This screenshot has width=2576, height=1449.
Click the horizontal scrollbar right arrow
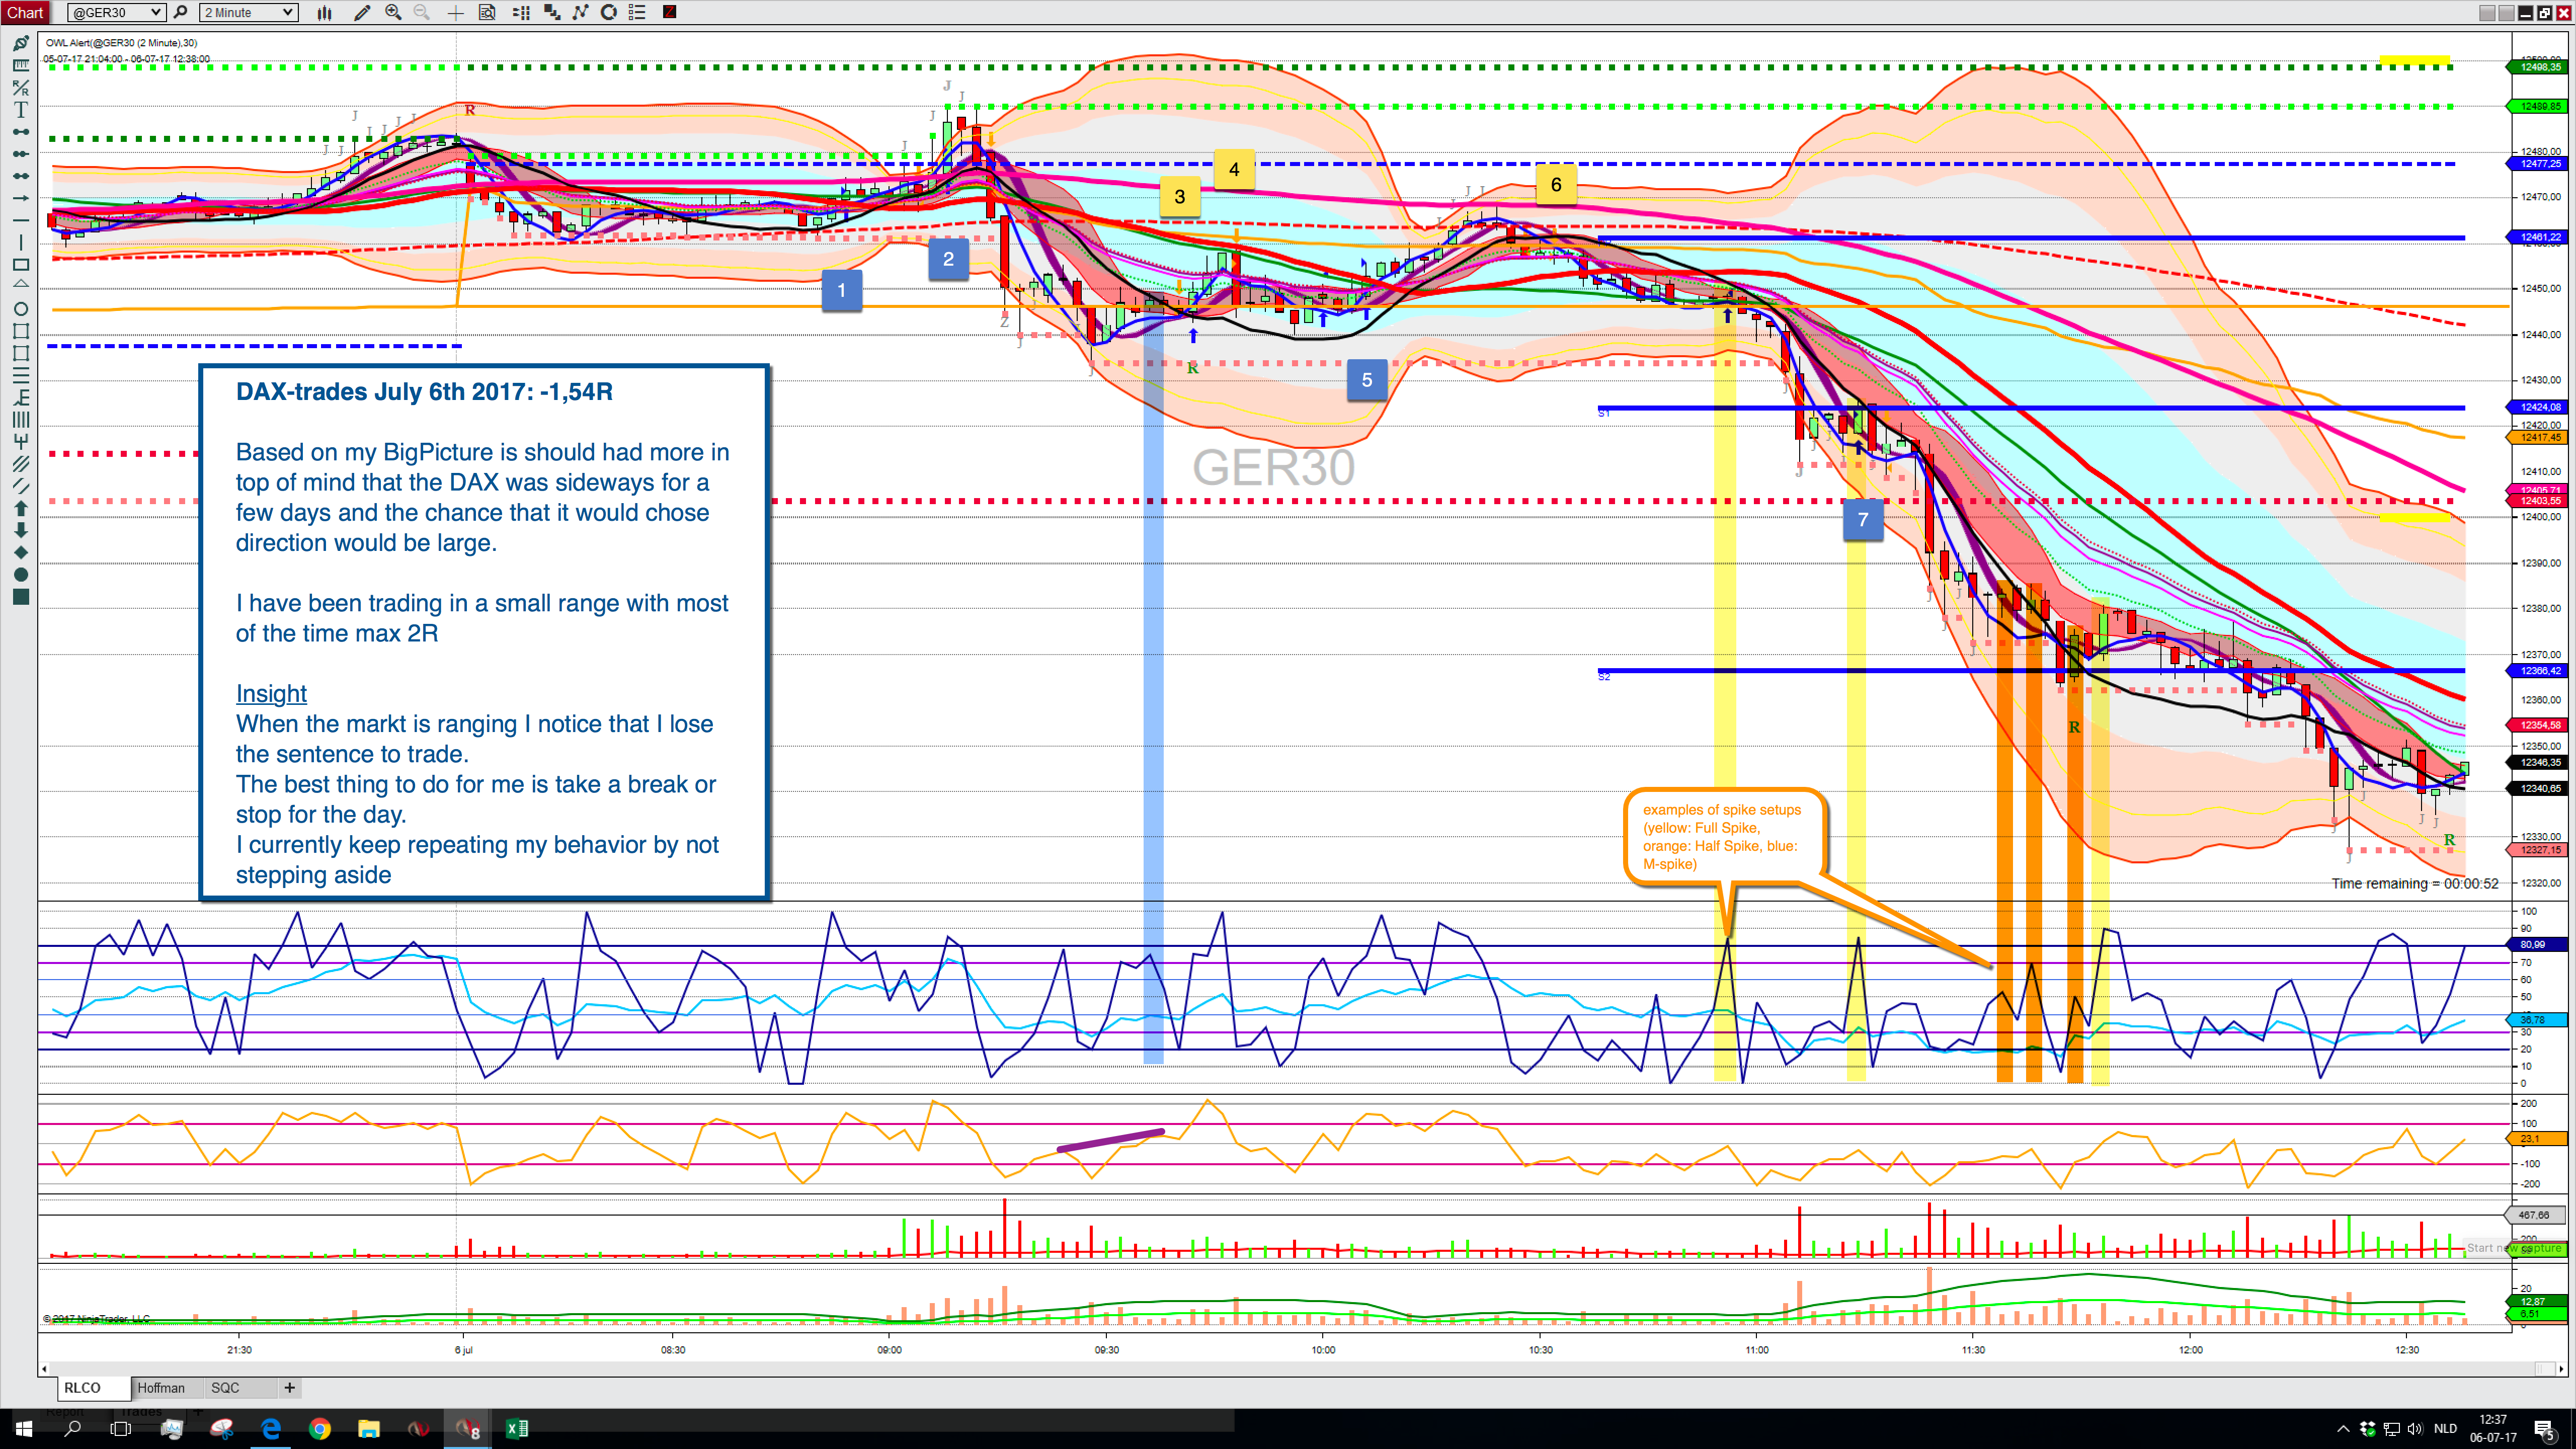pyautogui.click(x=2562, y=1368)
